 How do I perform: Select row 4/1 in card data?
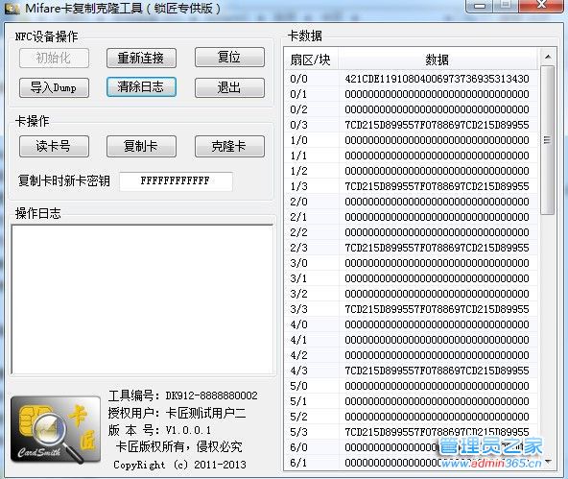[x=411, y=340]
